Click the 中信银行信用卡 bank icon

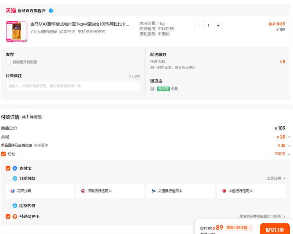point(224,191)
